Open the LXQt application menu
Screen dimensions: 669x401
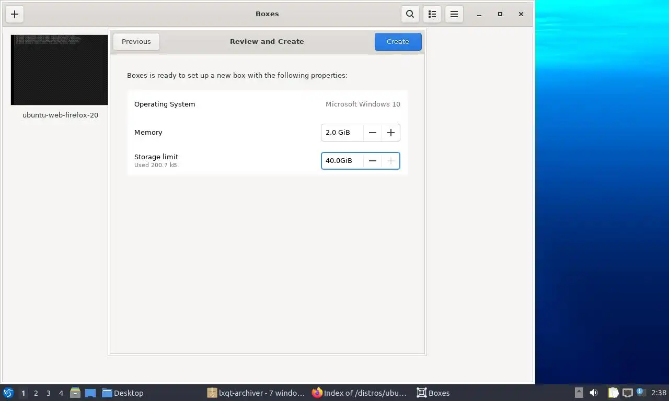8,393
